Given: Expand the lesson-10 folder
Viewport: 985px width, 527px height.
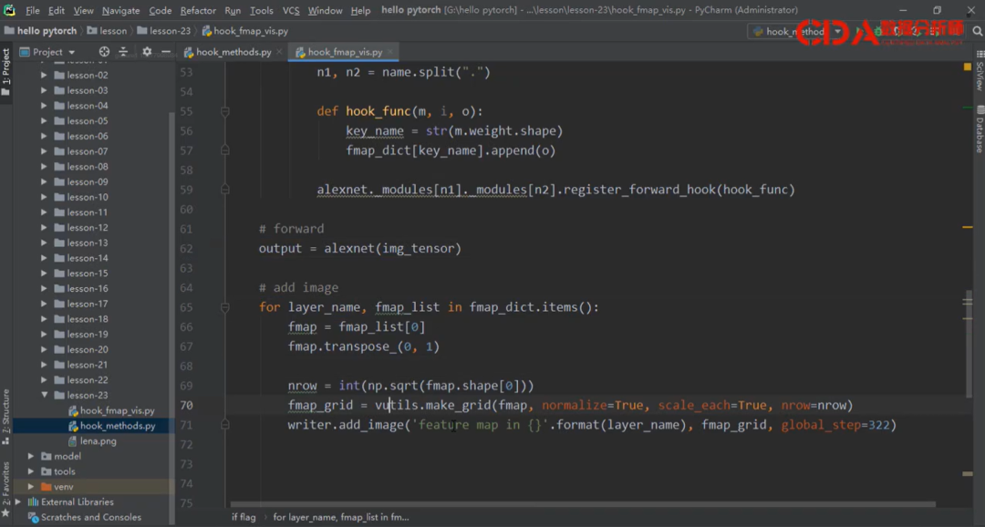Looking at the screenshot, I should [x=44, y=197].
